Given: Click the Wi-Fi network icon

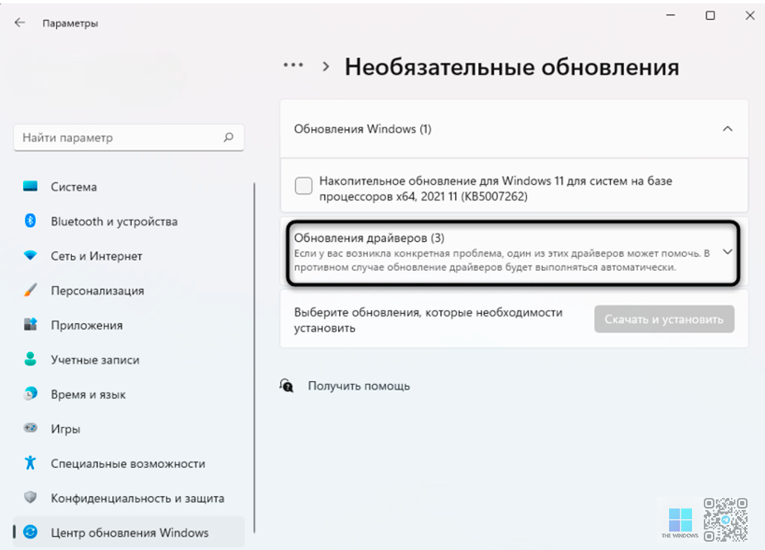Looking at the screenshot, I should pos(30,255).
